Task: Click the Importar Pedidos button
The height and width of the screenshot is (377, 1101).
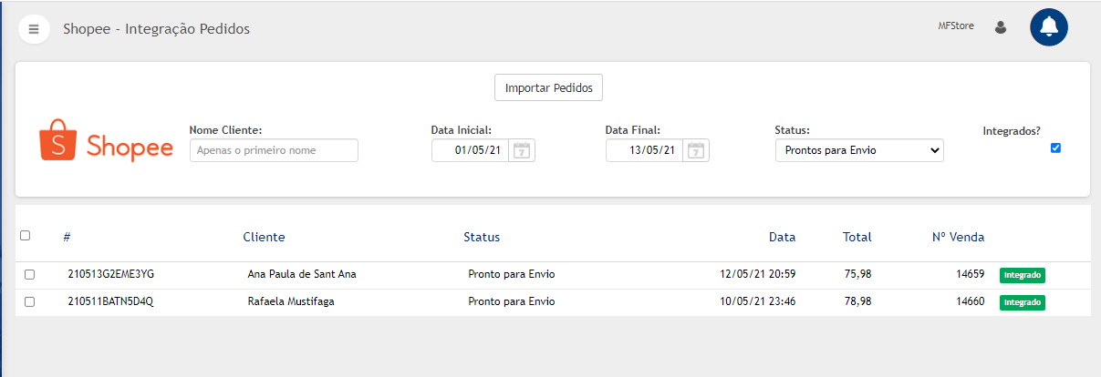Action: point(549,88)
